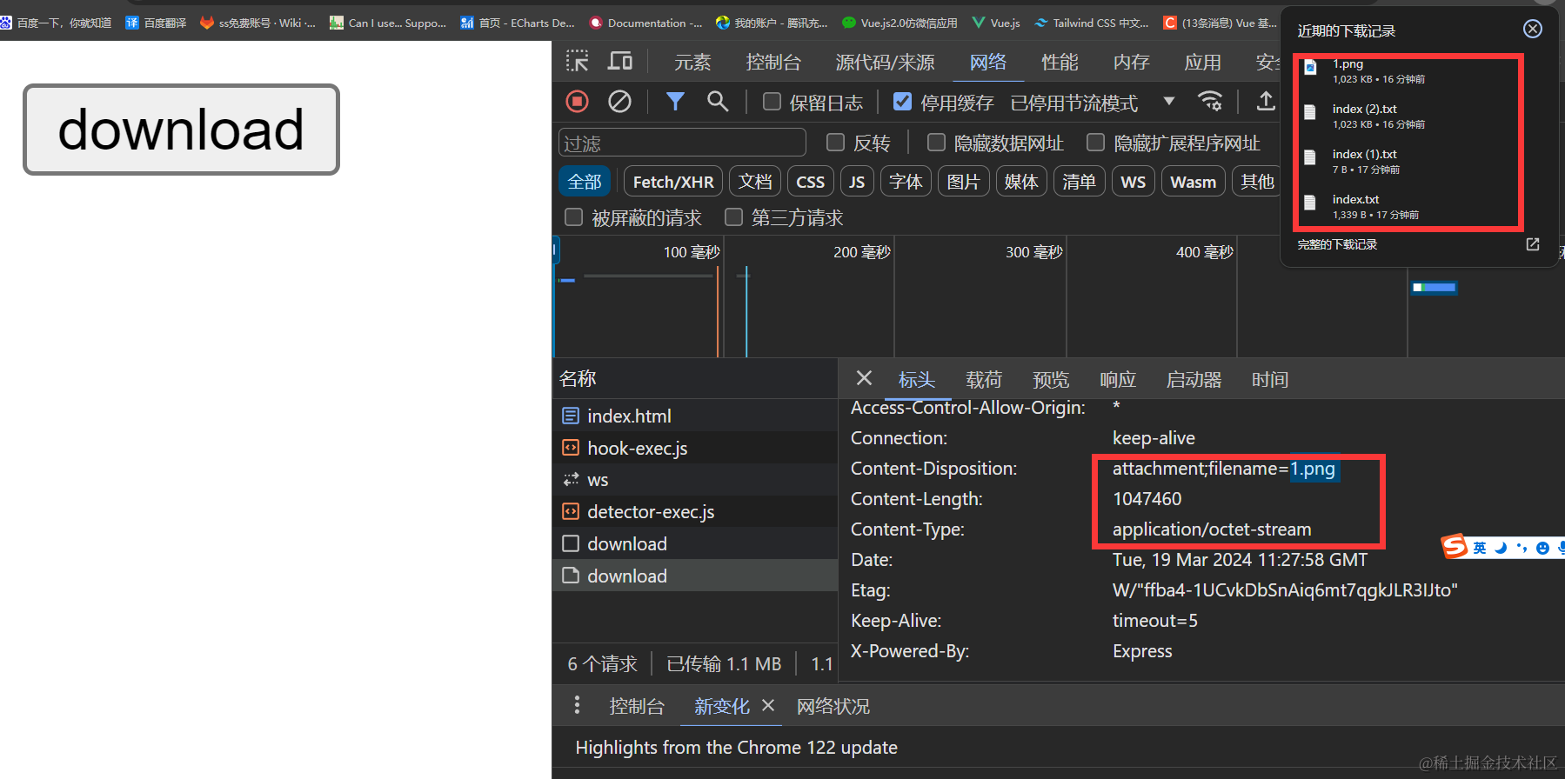Filter requests by 媒体

[x=1021, y=182]
